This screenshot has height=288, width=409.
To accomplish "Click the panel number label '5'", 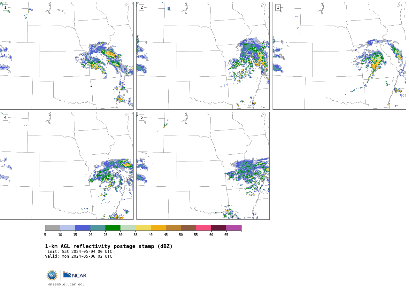I will 142,117.
